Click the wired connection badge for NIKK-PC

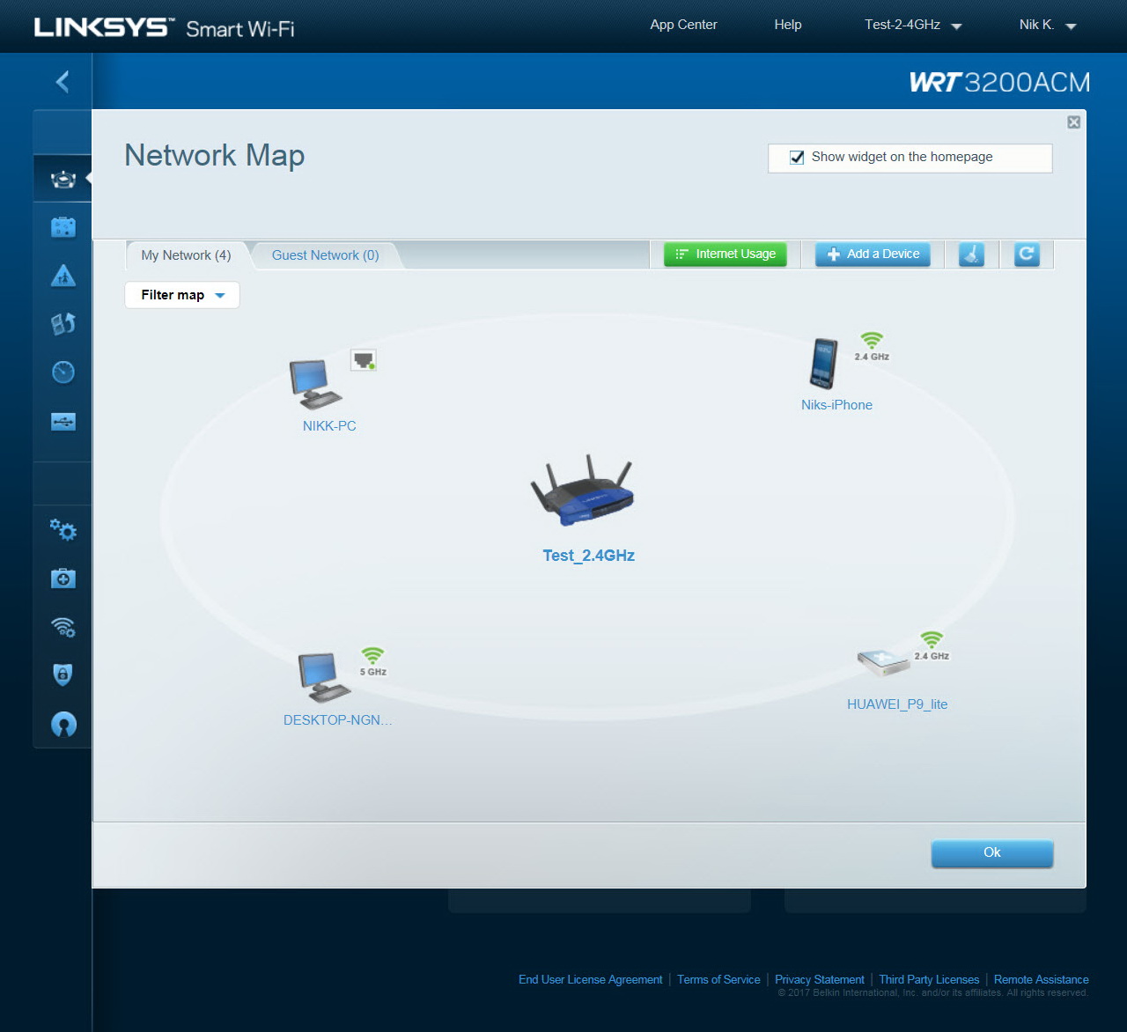click(364, 360)
